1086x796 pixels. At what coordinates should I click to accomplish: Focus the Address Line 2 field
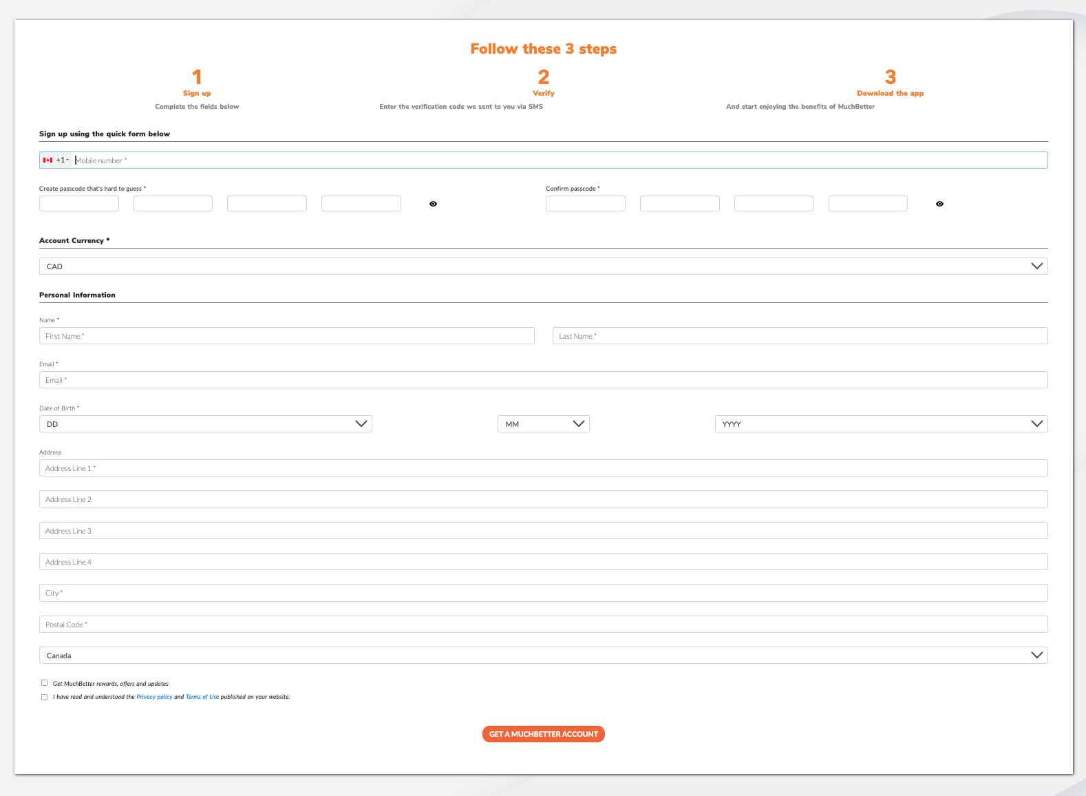tap(543, 499)
